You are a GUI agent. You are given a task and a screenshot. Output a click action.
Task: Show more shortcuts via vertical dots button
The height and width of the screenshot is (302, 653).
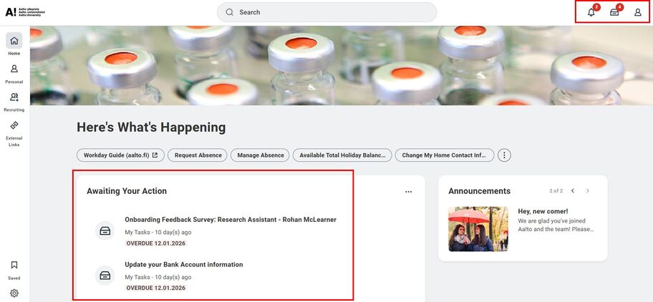(x=504, y=155)
